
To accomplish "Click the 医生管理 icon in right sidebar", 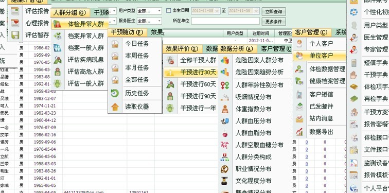I will click(353, 38).
